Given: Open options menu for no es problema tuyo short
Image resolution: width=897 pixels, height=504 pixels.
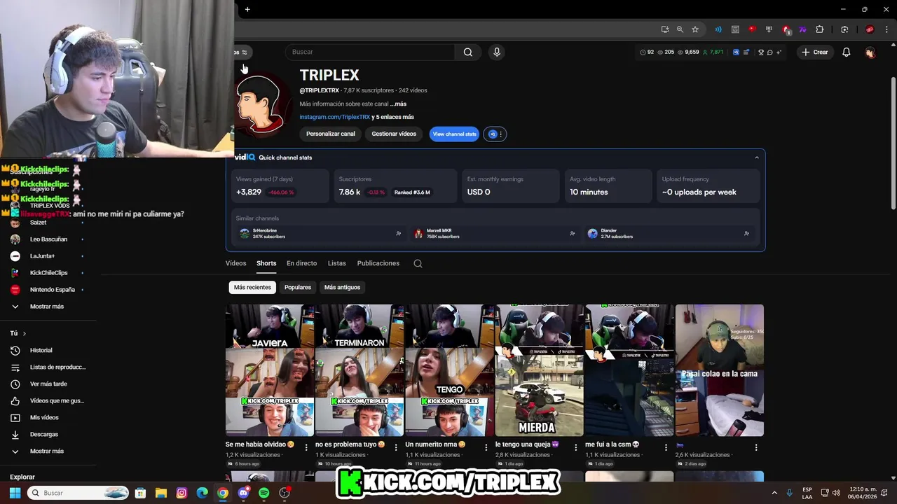Looking at the screenshot, I should coord(396,447).
